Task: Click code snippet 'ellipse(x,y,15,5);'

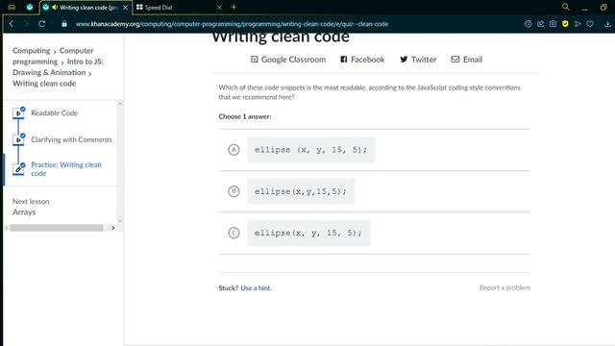Action: (301, 191)
